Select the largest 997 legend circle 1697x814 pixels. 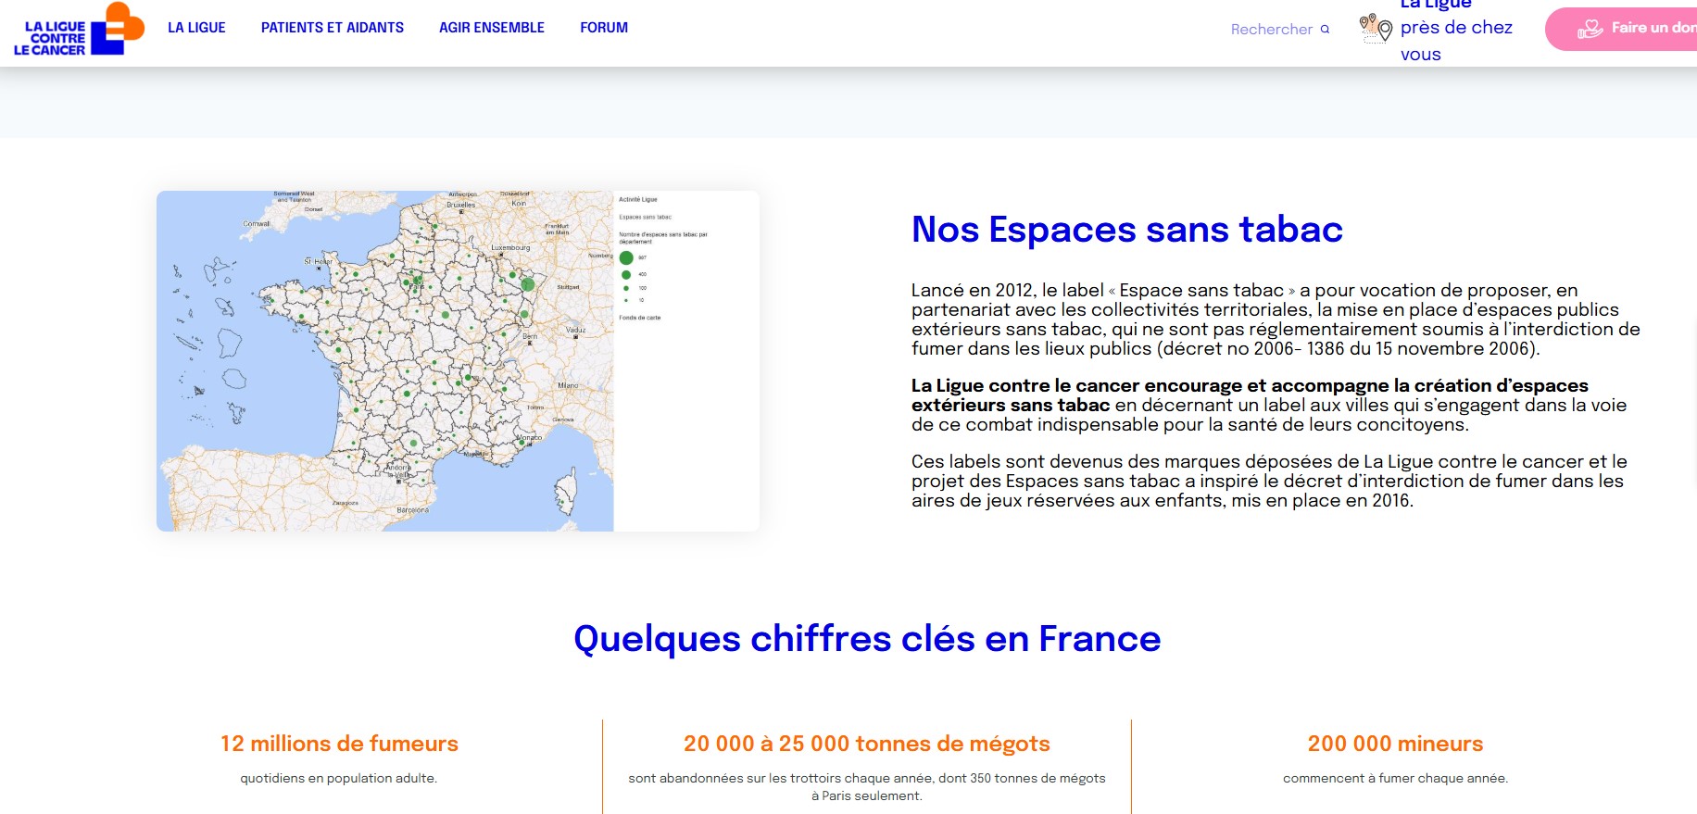pyautogui.click(x=626, y=257)
